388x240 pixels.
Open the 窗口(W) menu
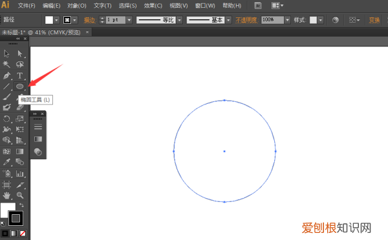click(205, 5)
